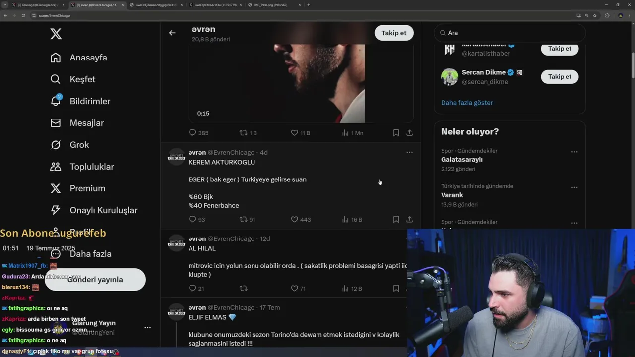
Task: Repost the video post with 1 B reposts
Action: click(248, 133)
